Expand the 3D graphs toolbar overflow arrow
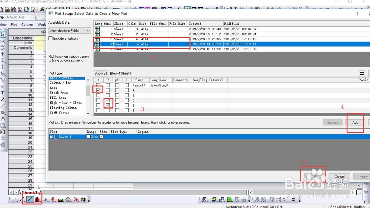Screen dimensions: 370x208 point(249,201)
